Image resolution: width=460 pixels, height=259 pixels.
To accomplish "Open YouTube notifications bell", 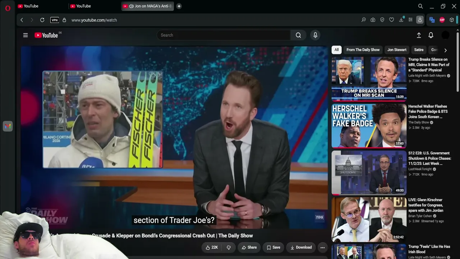I will click(431, 35).
